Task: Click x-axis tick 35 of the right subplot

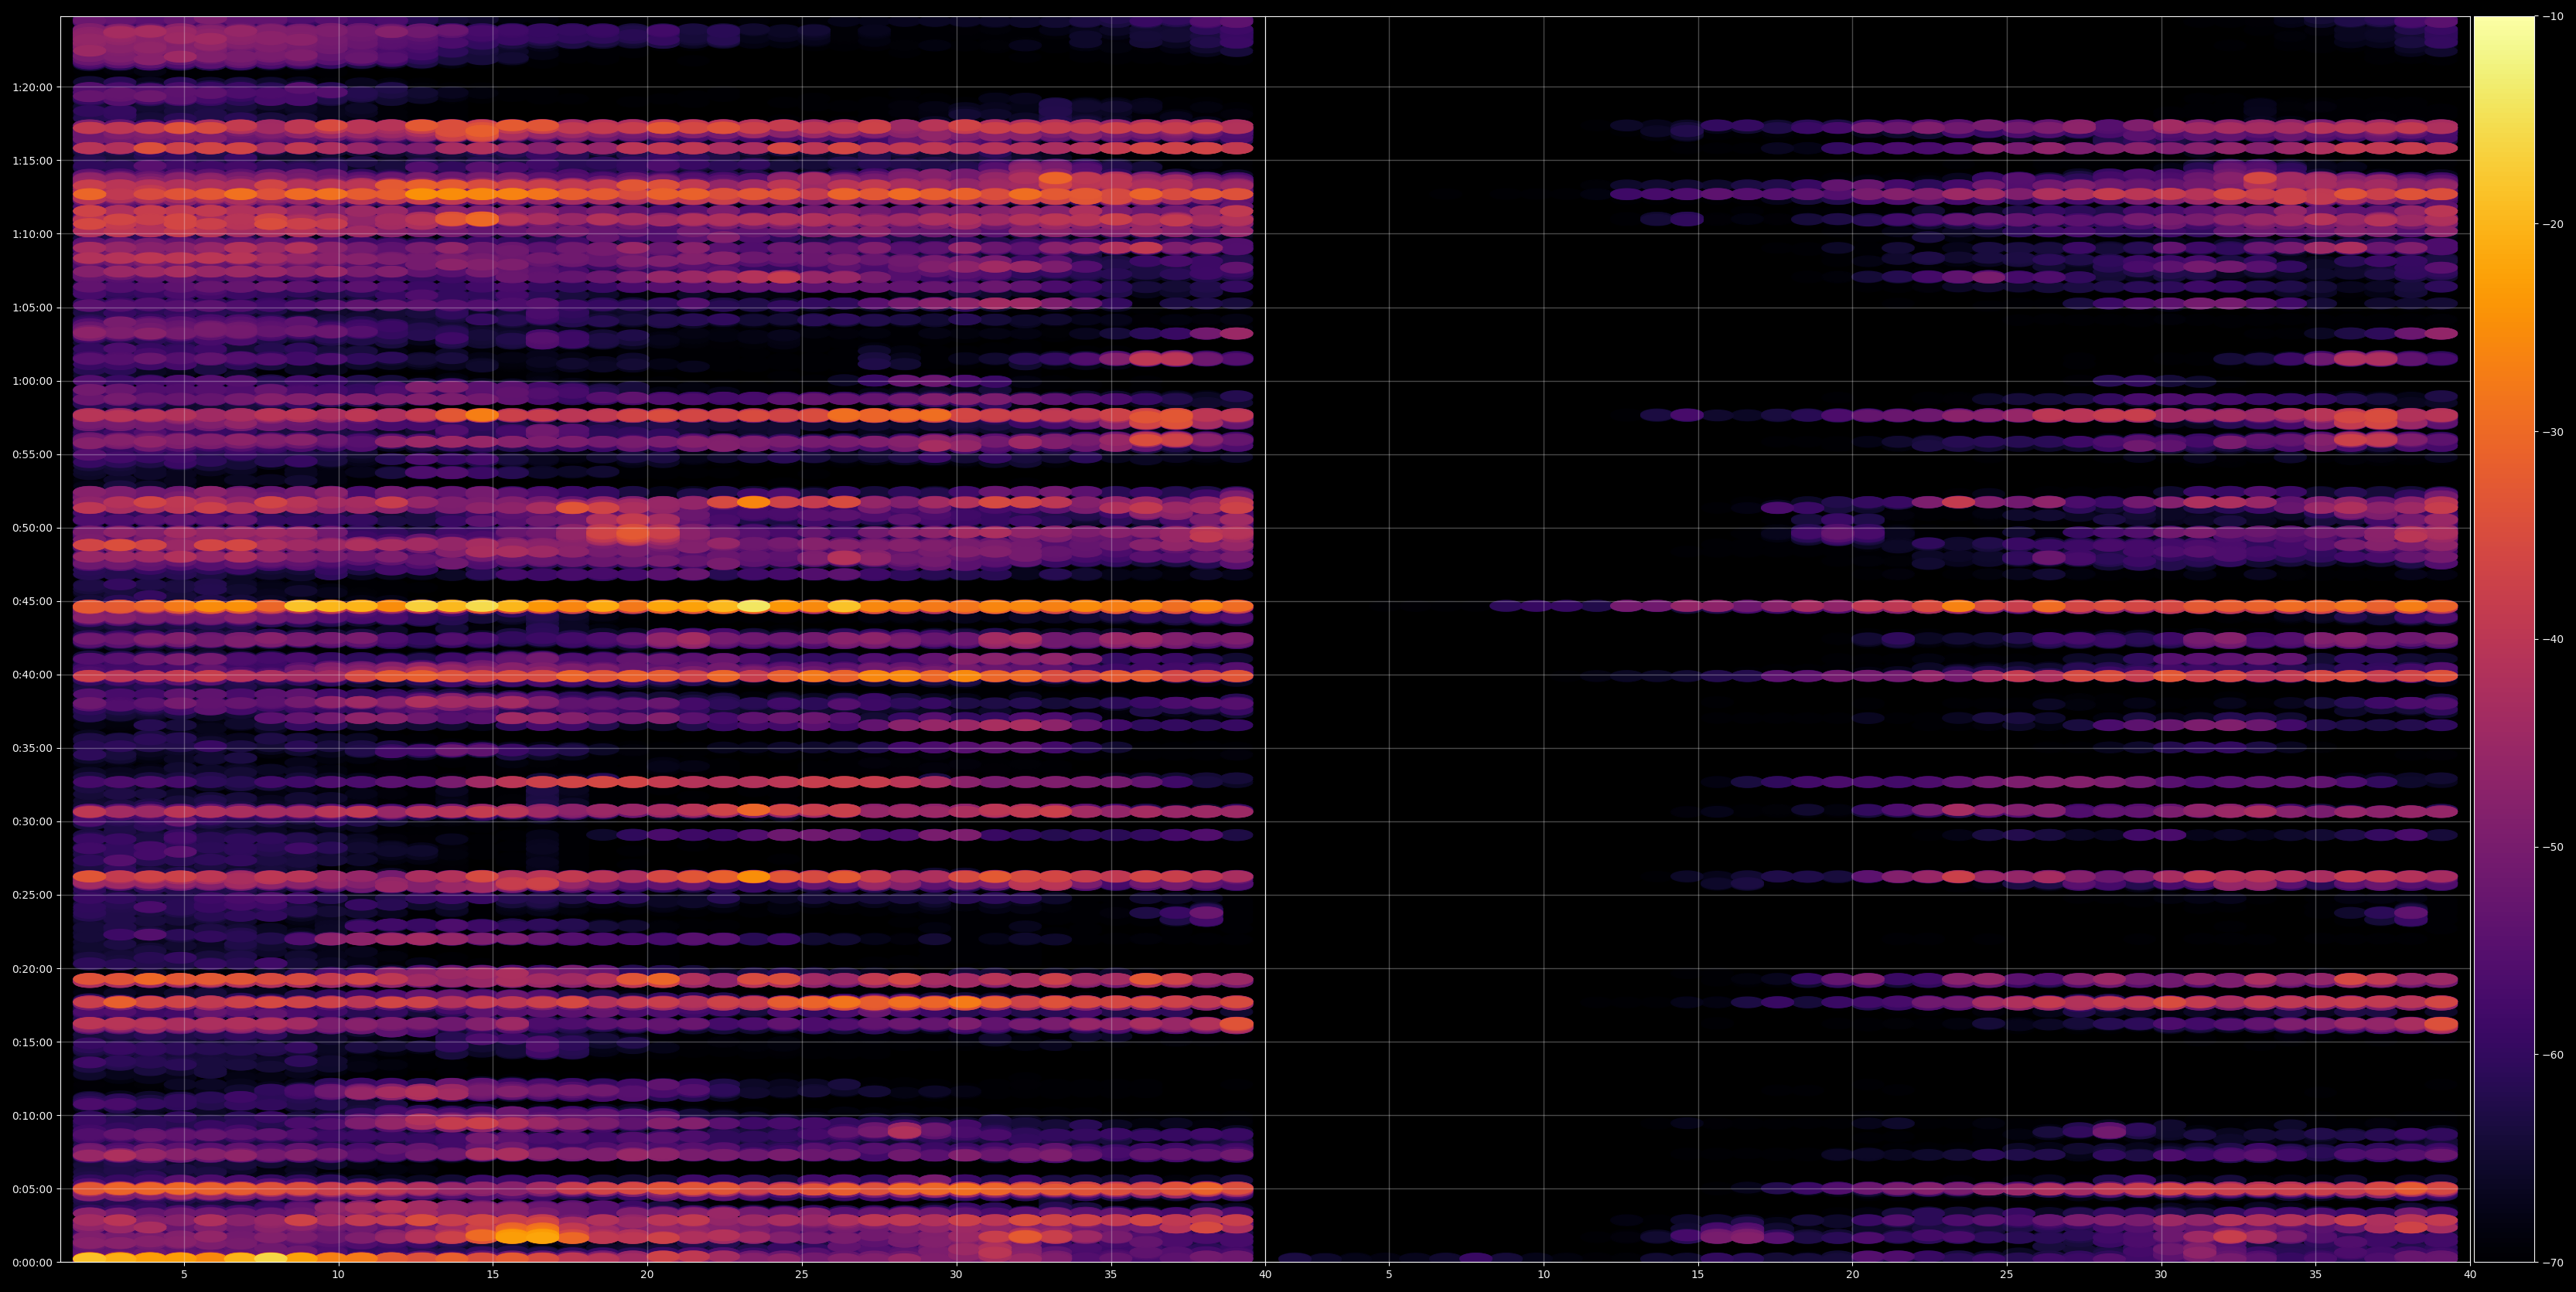Action: click(x=2316, y=1275)
